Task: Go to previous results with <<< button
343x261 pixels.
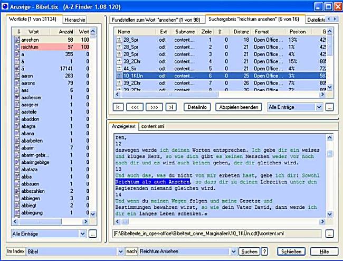Action: [x=135, y=107]
